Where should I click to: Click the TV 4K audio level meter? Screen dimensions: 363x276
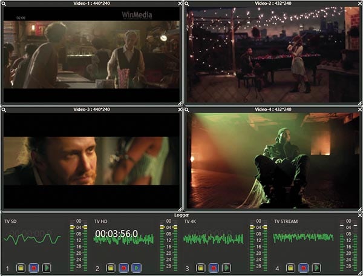[x=258, y=245]
